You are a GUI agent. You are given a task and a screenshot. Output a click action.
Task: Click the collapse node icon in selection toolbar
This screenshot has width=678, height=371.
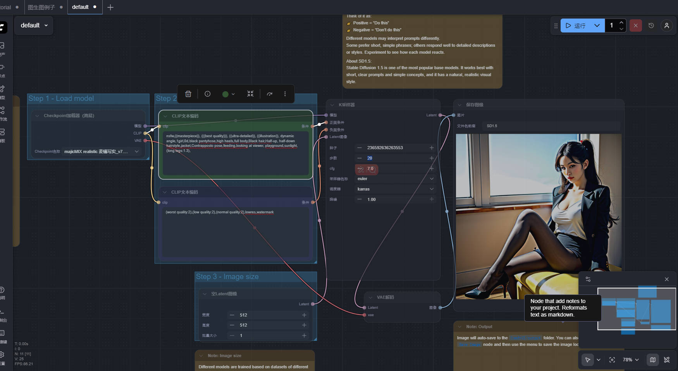coord(250,94)
